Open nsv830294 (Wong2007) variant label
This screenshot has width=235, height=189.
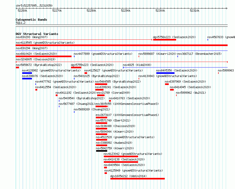(x=32, y=48)
